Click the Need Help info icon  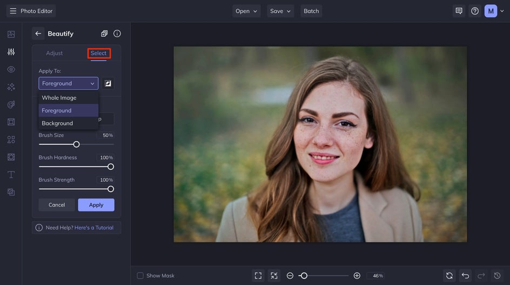[x=39, y=228]
